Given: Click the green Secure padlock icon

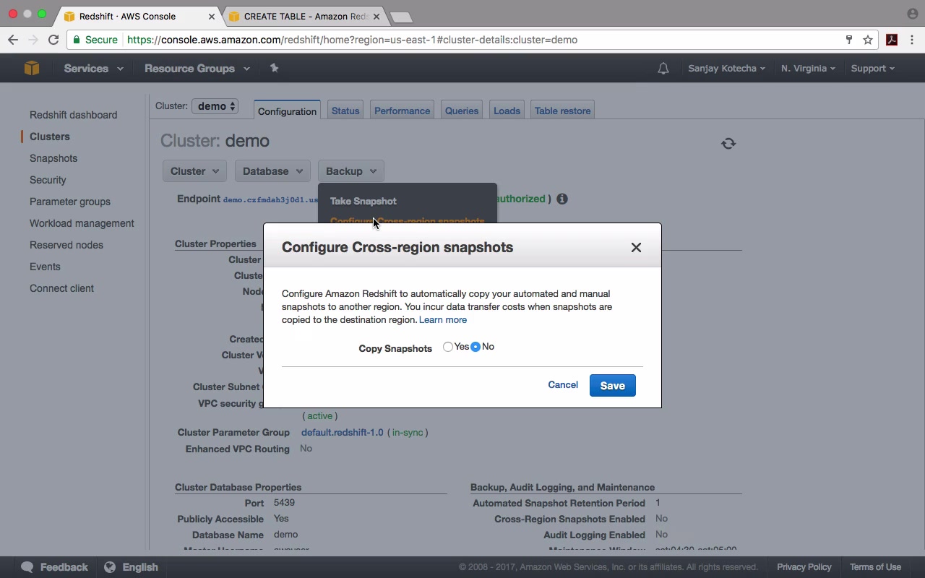Looking at the screenshot, I should pos(77,40).
